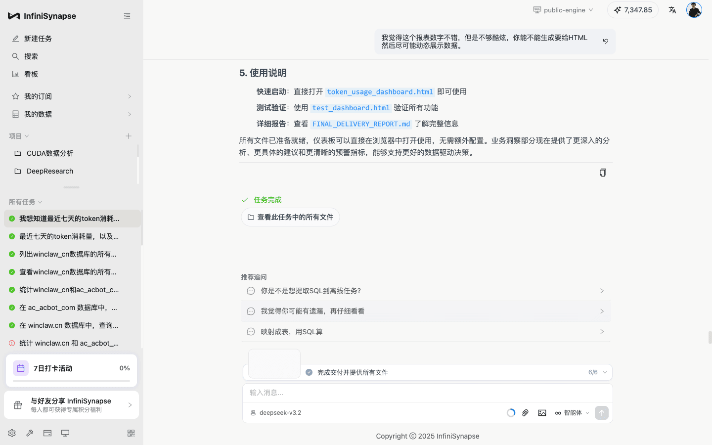Image resolution: width=712 pixels, height=445 pixels.
Task: Click the thinking-mode spinner toggle in input bar
Action: (510, 412)
